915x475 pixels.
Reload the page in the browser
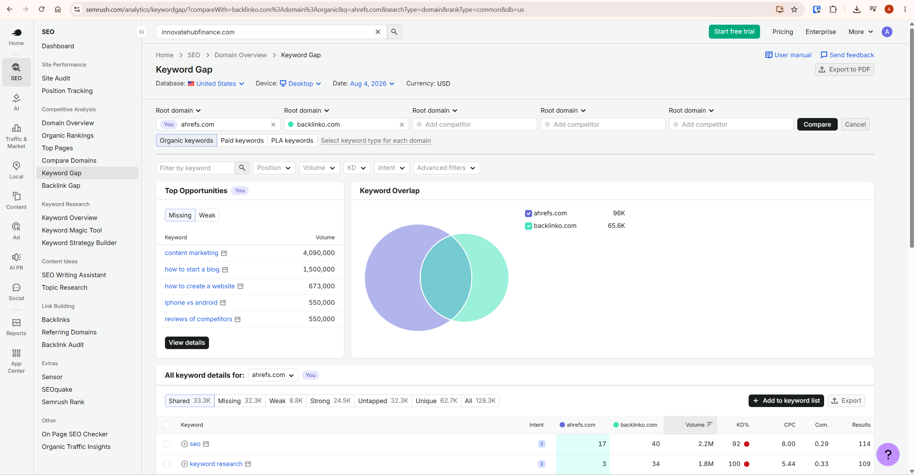point(42,9)
